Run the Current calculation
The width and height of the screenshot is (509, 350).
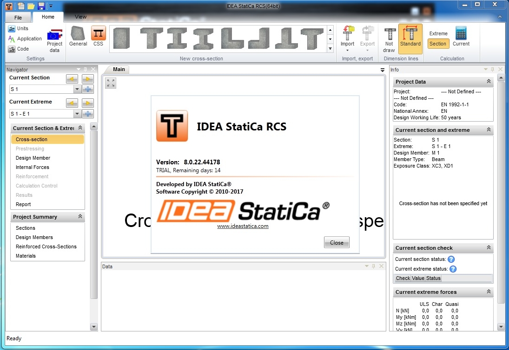tap(461, 37)
